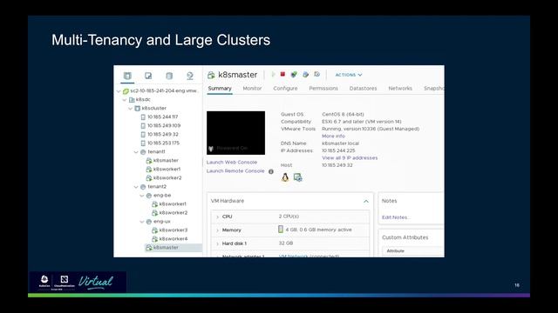Expand the CPU hardware row

(217, 216)
